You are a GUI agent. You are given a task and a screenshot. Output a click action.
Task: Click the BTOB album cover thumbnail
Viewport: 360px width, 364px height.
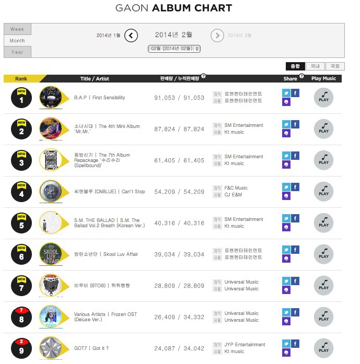(x=51, y=285)
